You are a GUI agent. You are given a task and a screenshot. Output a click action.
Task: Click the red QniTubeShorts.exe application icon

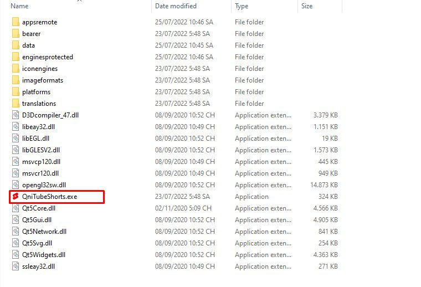pos(16,197)
